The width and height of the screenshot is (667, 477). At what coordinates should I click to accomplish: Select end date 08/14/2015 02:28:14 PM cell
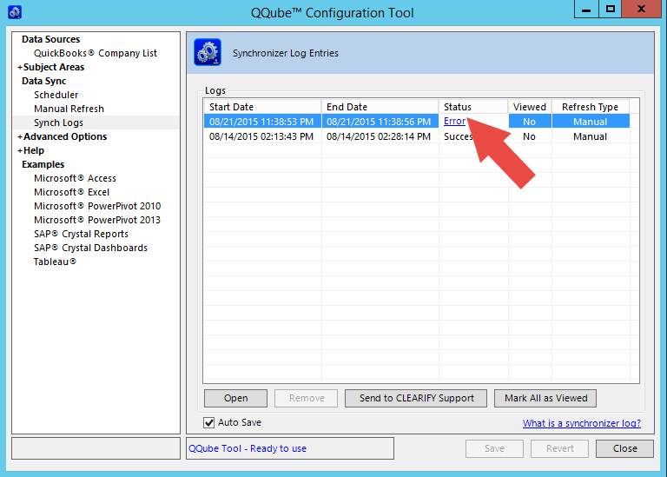[380, 136]
